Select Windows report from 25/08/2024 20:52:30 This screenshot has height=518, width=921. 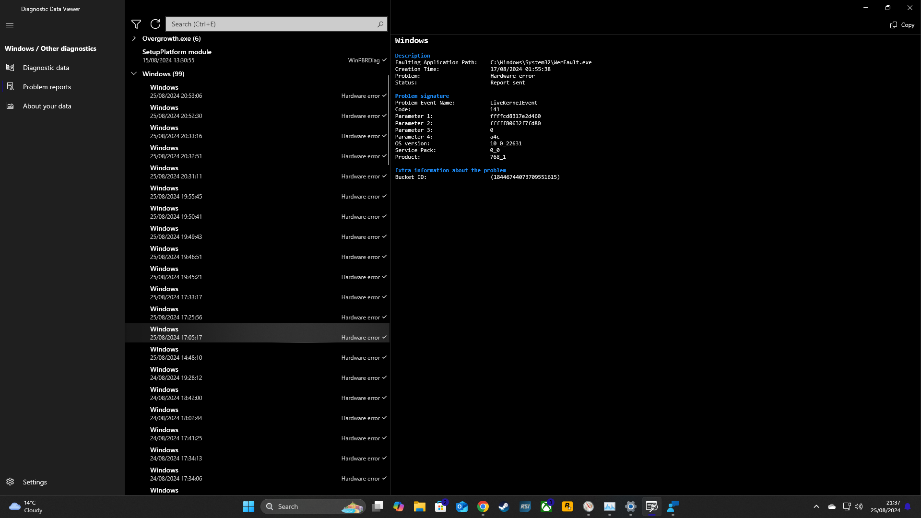click(257, 111)
